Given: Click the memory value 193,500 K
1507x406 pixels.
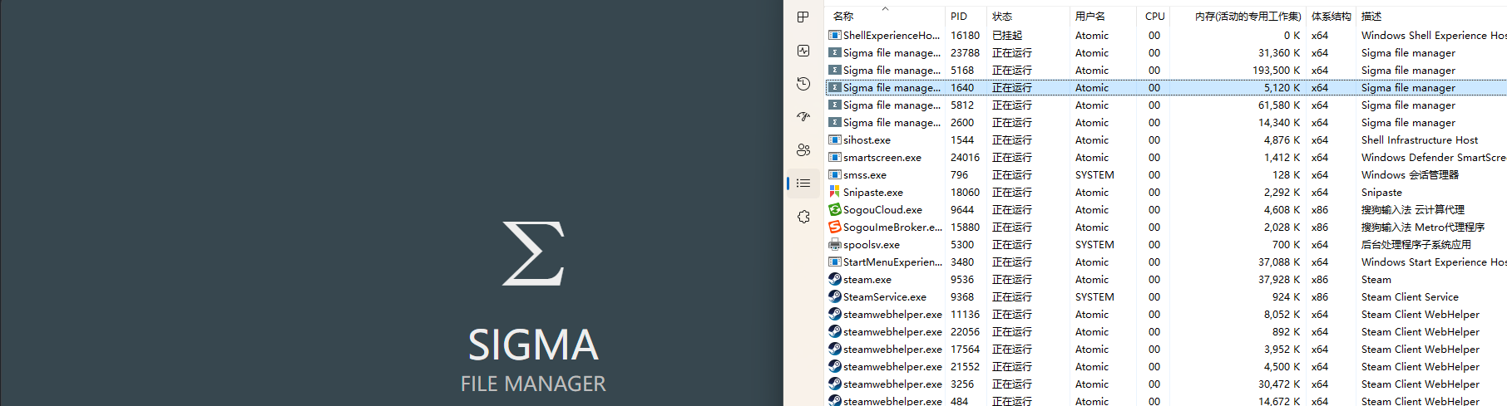Looking at the screenshot, I should click(1276, 70).
